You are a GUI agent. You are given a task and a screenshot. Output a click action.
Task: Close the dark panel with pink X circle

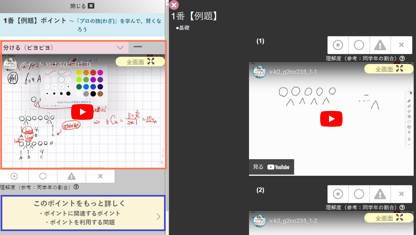pos(174,5)
